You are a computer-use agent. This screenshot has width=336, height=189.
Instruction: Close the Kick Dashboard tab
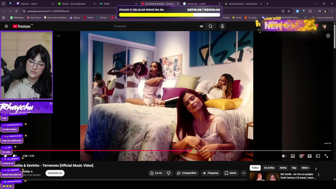point(94,4)
